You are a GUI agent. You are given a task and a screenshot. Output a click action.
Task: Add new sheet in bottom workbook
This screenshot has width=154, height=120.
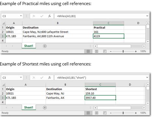(45, 108)
